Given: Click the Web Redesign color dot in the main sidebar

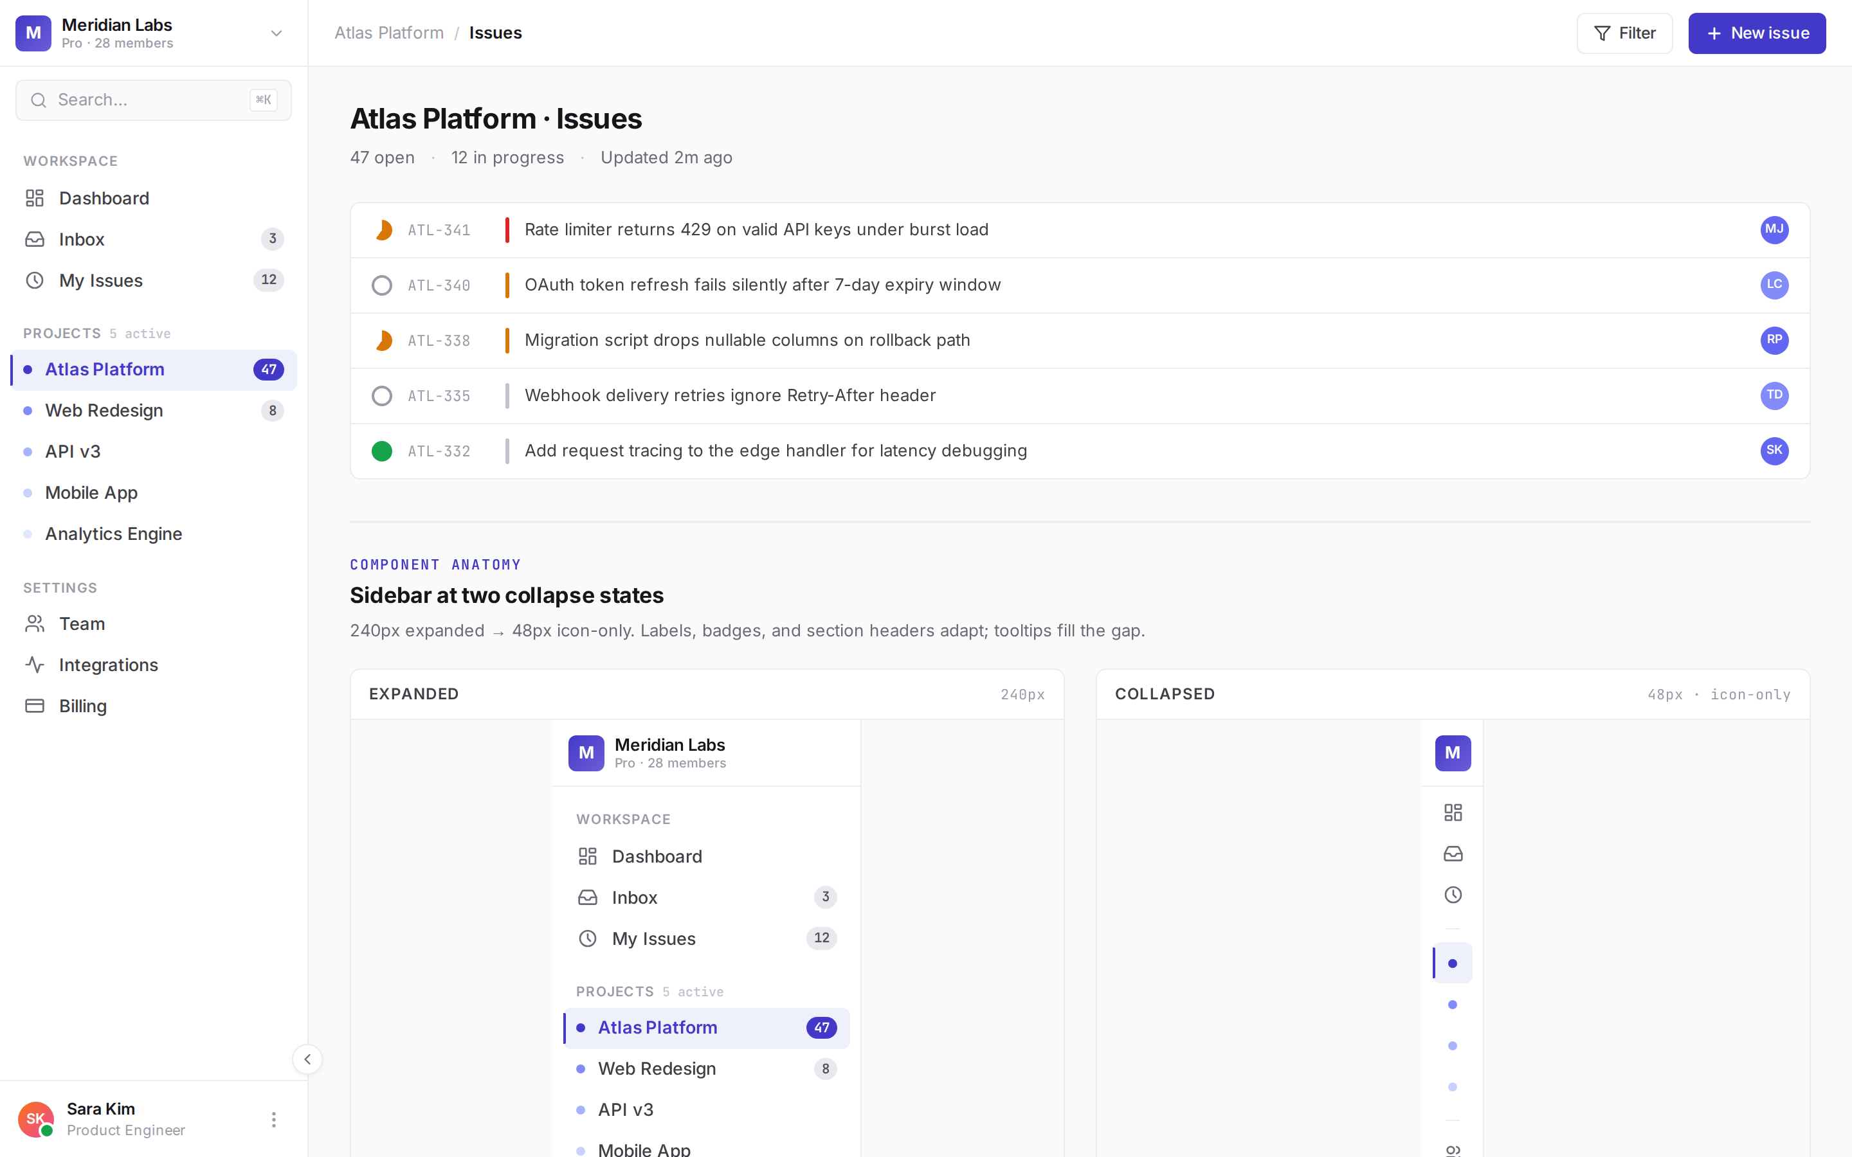Looking at the screenshot, I should point(28,411).
